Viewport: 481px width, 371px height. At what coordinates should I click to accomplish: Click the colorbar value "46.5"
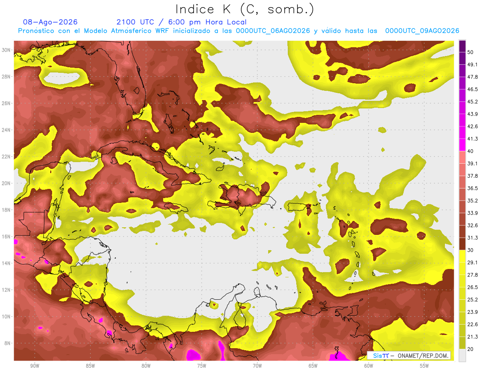[473, 89]
